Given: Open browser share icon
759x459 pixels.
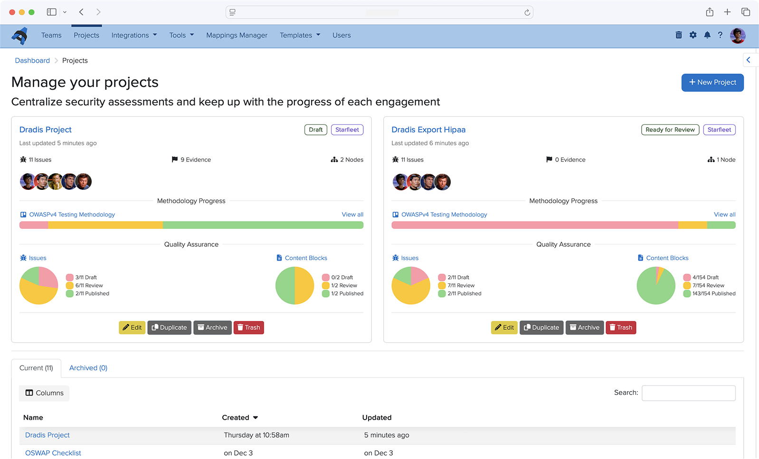Looking at the screenshot, I should 709,12.
